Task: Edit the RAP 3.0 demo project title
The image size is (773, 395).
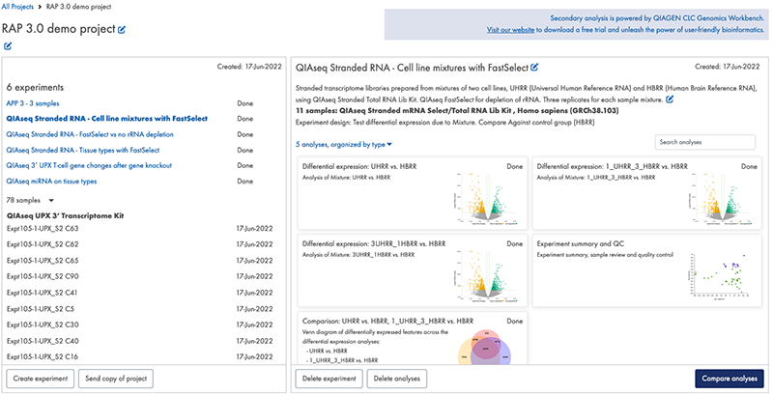Action: point(122,30)
